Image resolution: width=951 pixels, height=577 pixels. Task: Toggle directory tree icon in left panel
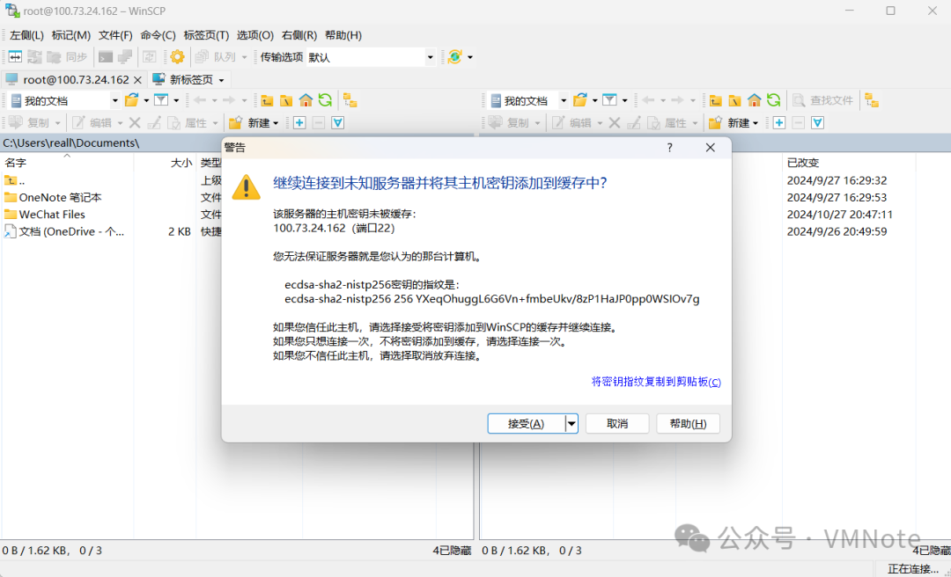pyautogui.click(x=350, y=100)
